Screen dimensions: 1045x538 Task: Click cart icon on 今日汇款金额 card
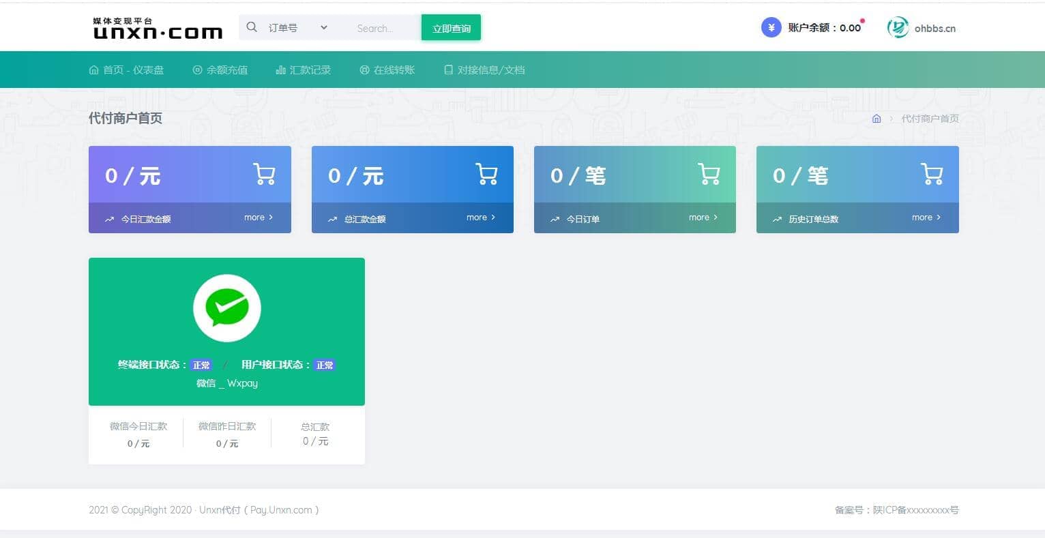(x=264, y=174)
